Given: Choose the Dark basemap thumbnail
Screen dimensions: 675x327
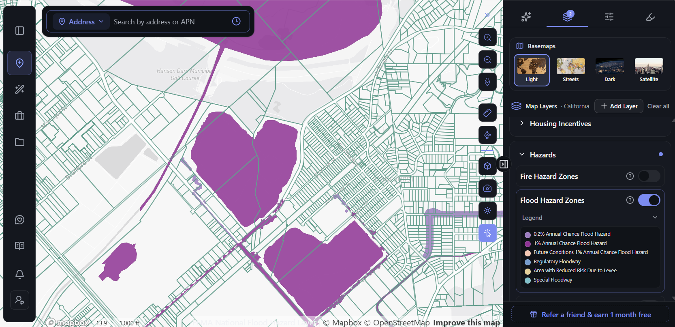Looking at the screenshot, I should pos(610,70).
